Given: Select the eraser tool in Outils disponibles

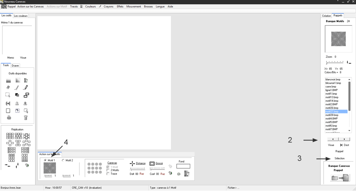Looking at the screenshot, I should (x=8, y=87).
